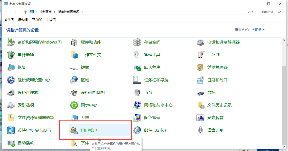Click inside the 搜索控制面板 search box

point(268,12)
